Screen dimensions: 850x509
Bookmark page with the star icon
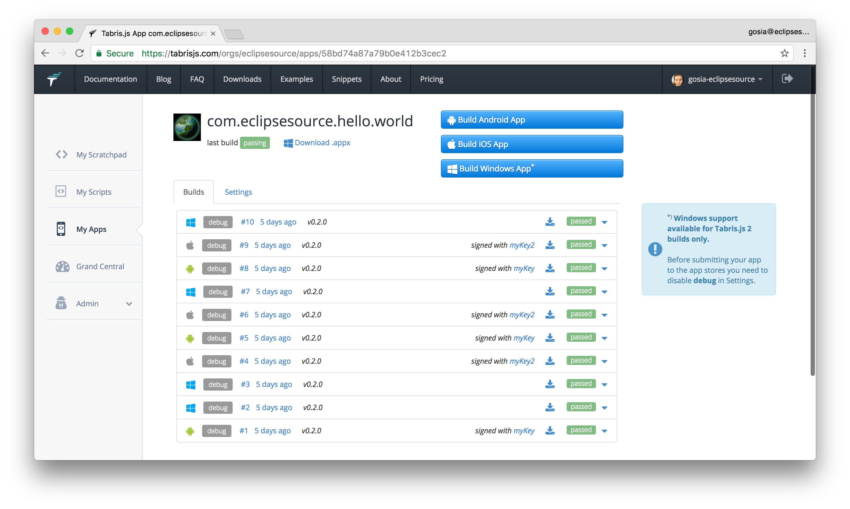pyautogui.click(x=784, y=53)
